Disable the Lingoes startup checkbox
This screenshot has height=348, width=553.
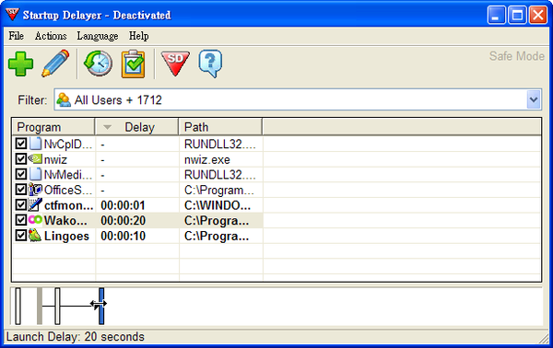(x=21, y=236)
